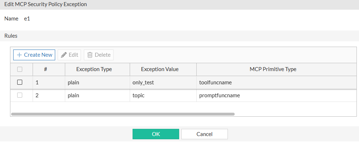359x145 pixels.
Task: Click the promptfuncname primitive type cell
Action: (219, 95)
